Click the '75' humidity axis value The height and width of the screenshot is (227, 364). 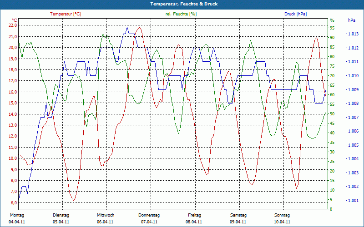[332, 66]
